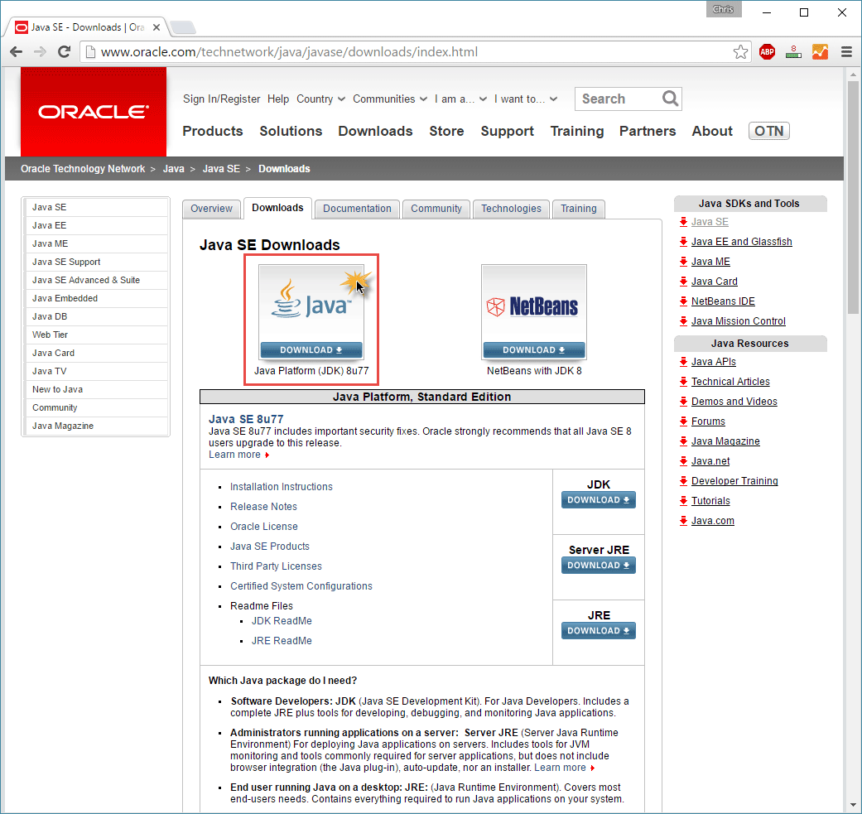
Task: Click the search magnifier icon
Action: click(670, 99)
